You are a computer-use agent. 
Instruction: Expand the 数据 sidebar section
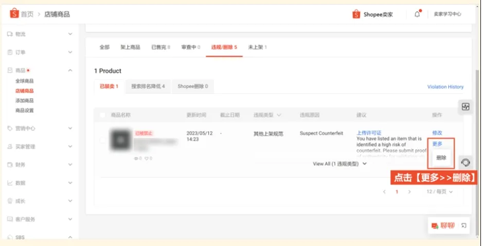click(x=70, y=183)
